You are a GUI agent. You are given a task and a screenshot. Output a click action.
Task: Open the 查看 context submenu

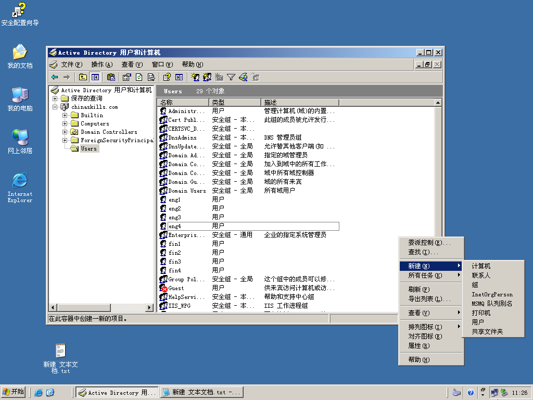pyautogui.click(x=430, y=312)
